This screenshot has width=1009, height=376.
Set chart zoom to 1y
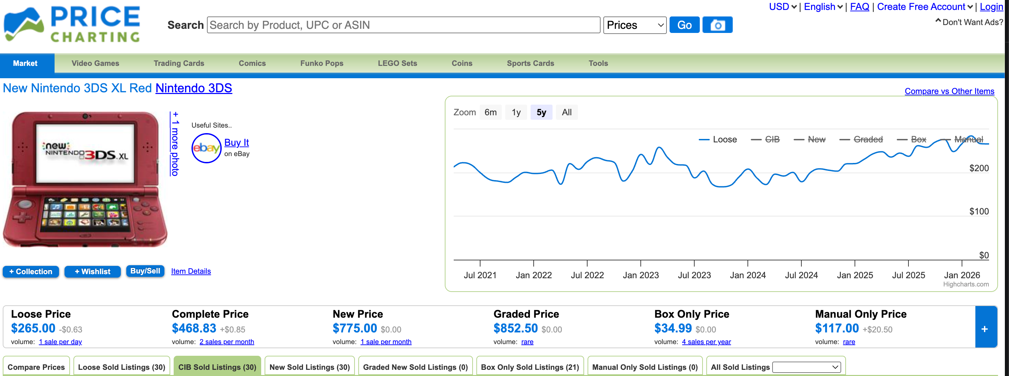click(516, 113)
